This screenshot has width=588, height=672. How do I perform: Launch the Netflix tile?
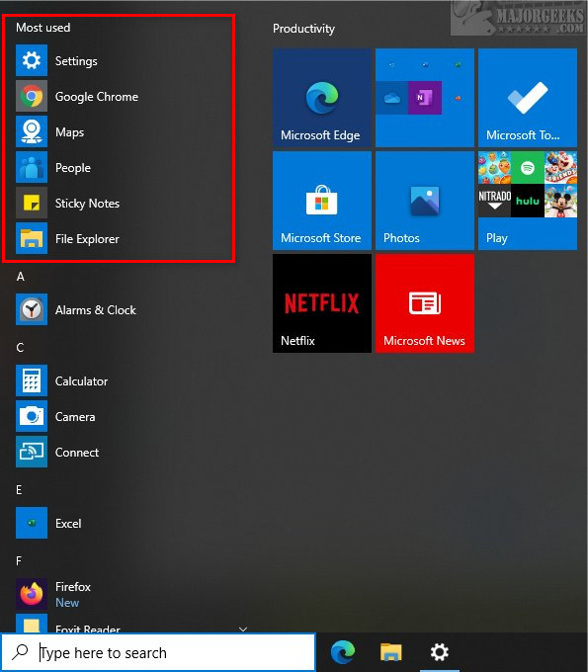(x=322, y=303)
